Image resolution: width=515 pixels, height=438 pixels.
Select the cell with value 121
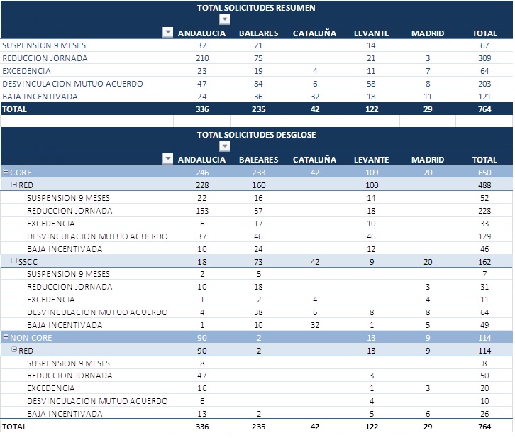coord(484,97)
